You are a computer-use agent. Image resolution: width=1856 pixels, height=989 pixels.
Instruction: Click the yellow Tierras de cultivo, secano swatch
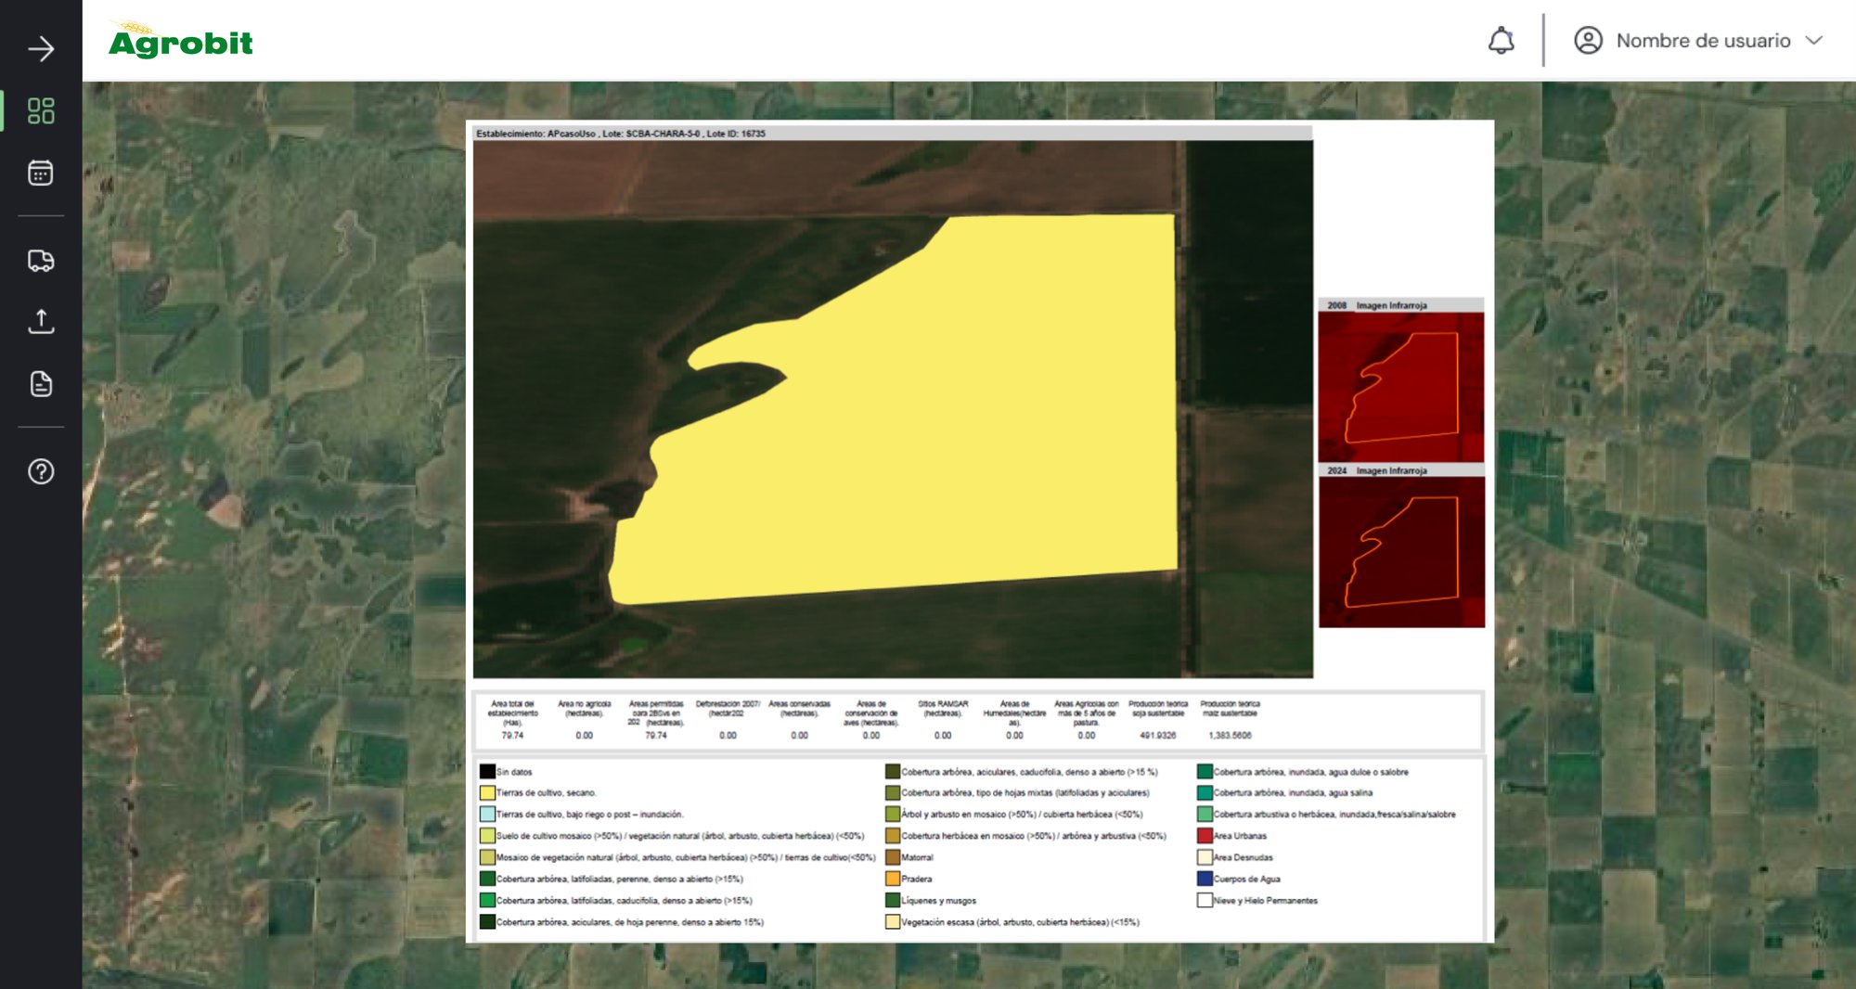487,793
